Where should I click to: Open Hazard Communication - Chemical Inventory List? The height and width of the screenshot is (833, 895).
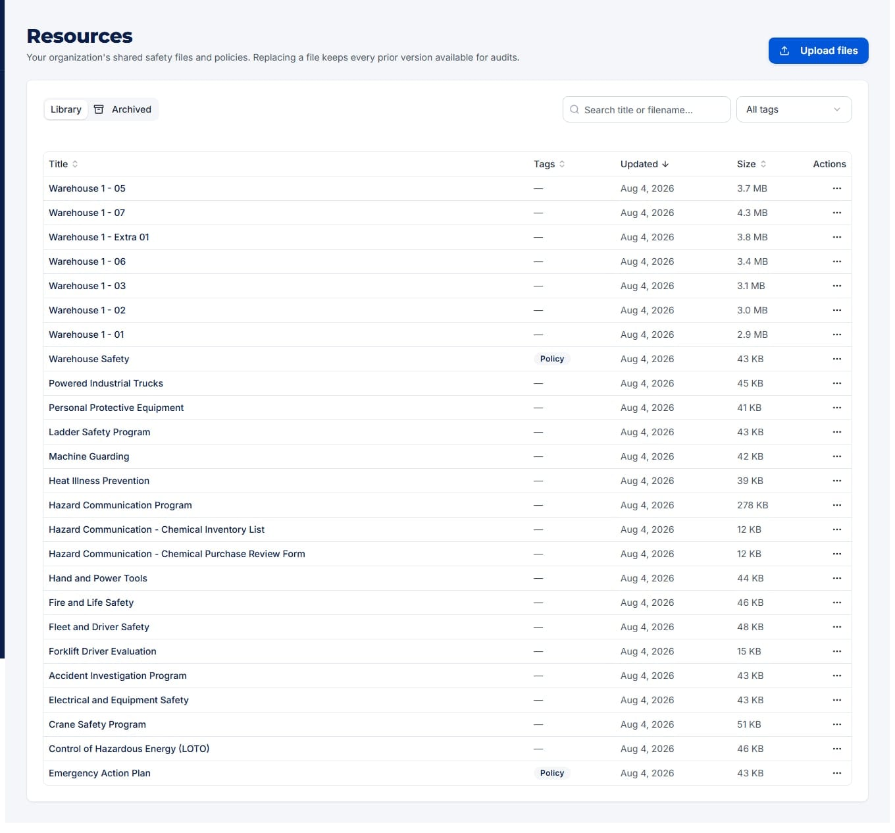tap(157, 529)
